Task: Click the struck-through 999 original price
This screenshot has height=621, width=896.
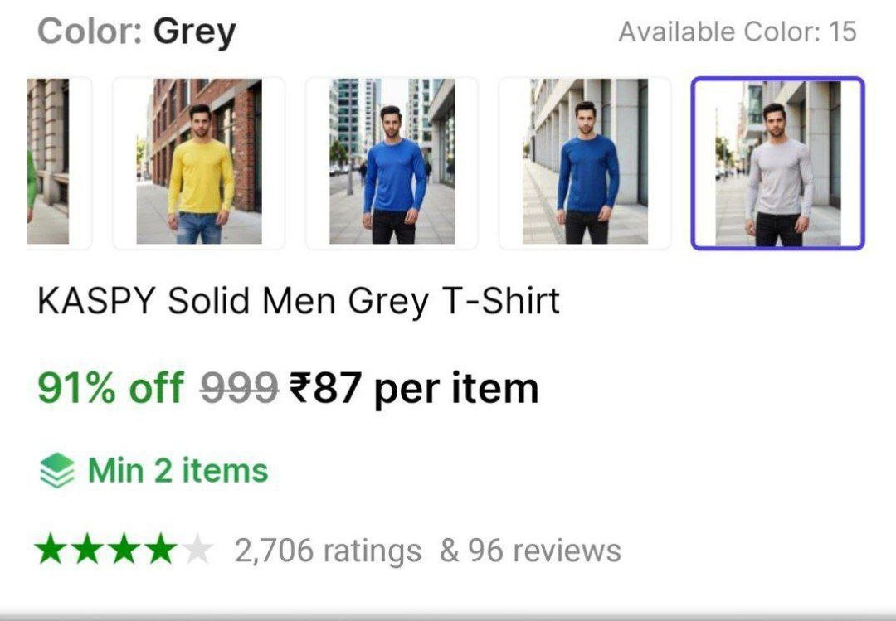Action: [239, 388]
